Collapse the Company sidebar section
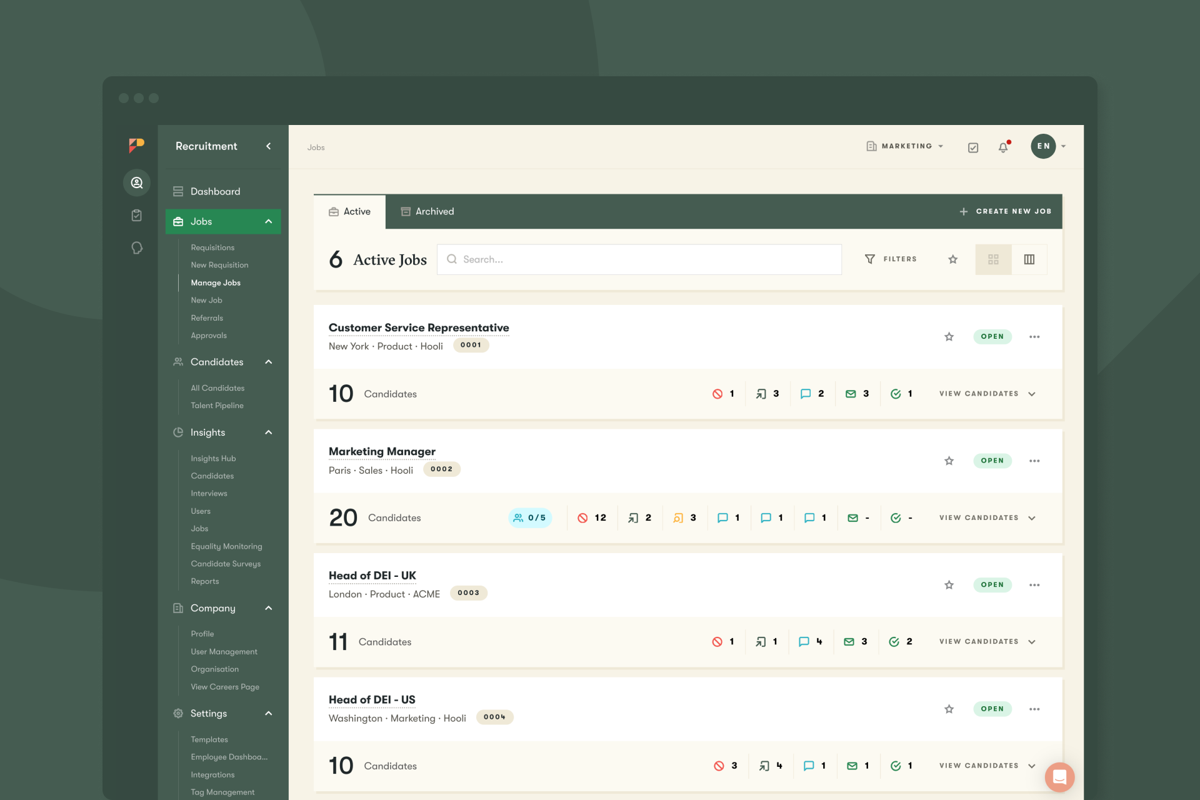 [x=269, y=608]
